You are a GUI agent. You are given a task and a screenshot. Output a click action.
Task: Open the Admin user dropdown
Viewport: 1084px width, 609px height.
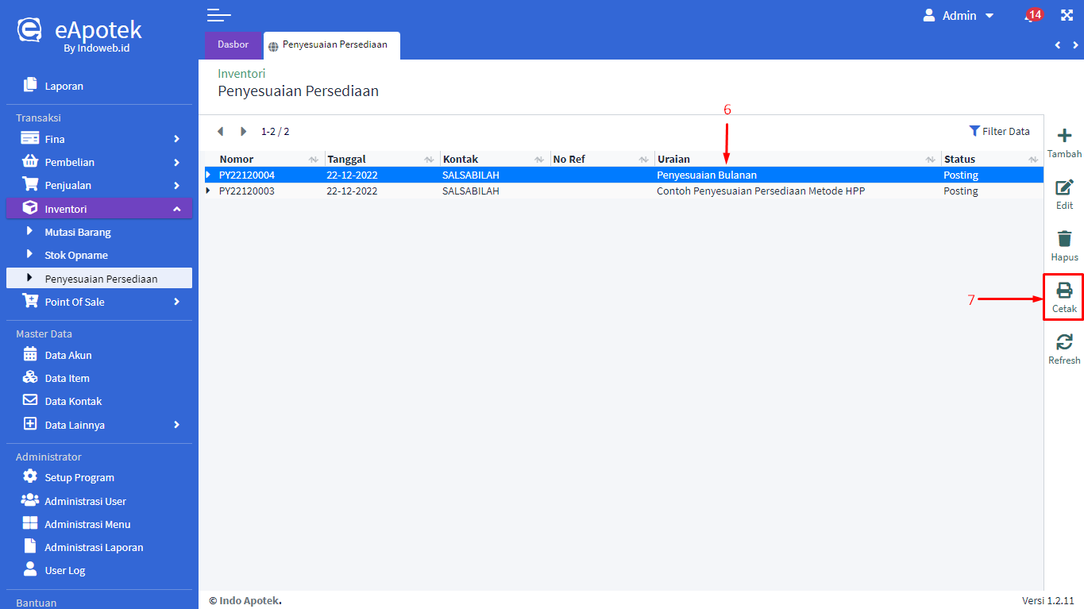(959, 16)
